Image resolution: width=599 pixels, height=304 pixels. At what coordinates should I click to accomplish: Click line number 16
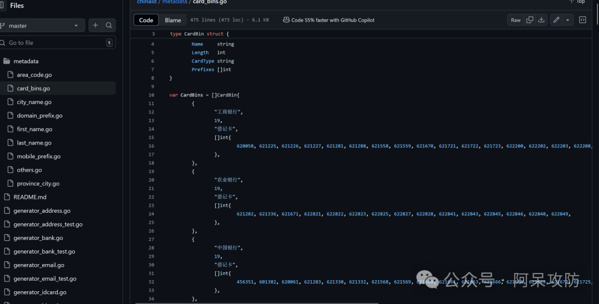pyautogui.click(x=151, y=146)
